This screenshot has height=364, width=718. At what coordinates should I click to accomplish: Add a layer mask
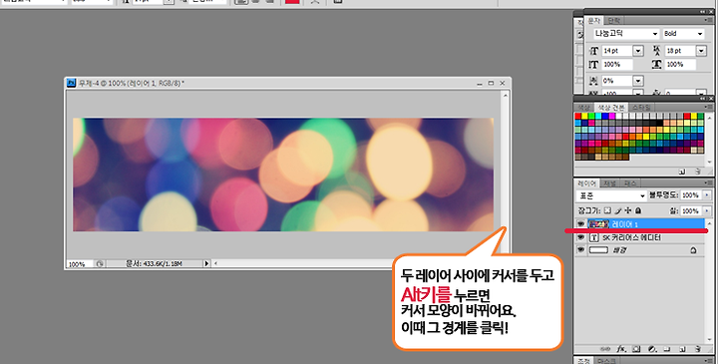(636, 349)
